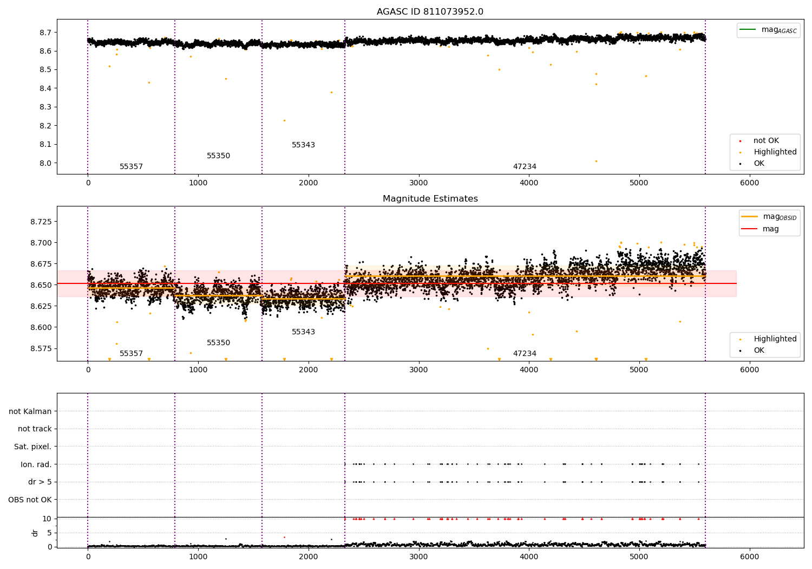Viewport: 812px width, 569px height.
Task: Click the red 'mag' legend line
Action: coord(750,229)
